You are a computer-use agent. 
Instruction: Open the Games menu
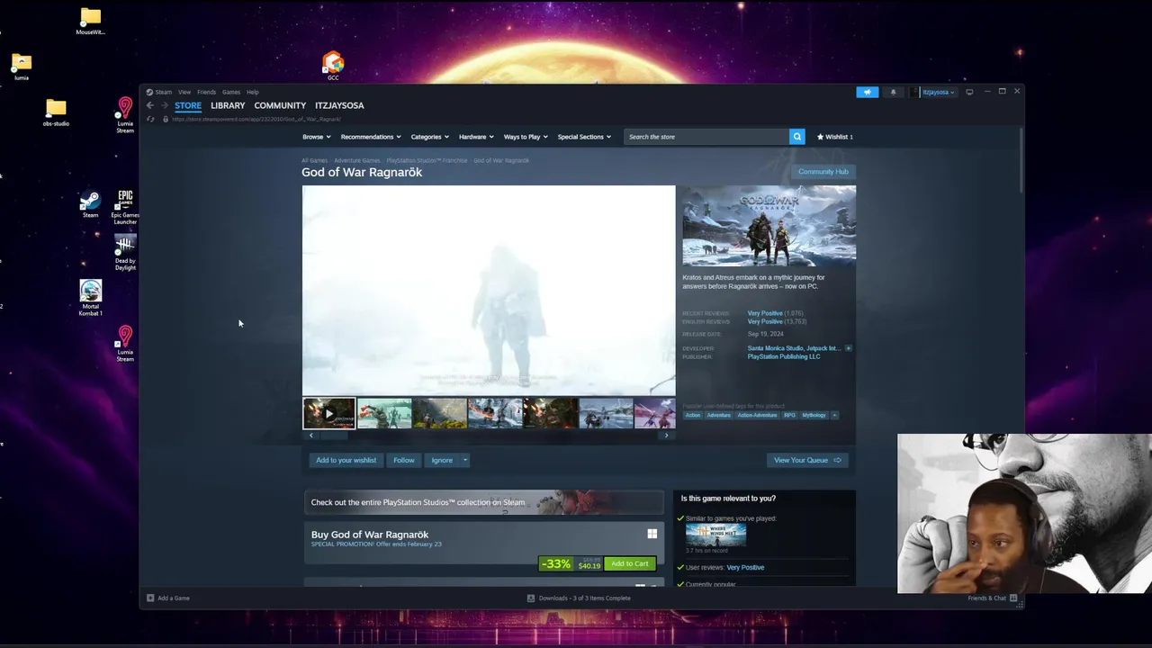(x=231, y=92)
